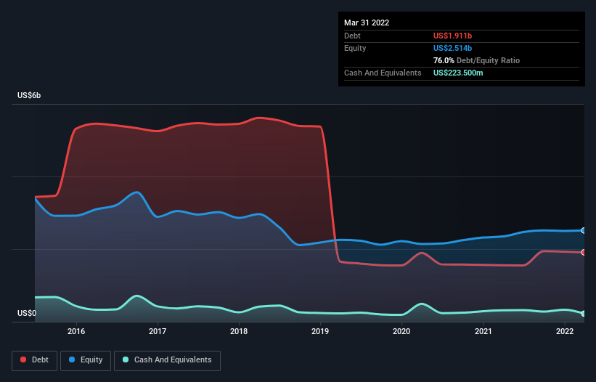Click the Mar 31 2022 tooltip date
This screenshot has width=596, height=382.
pos(367,23)
